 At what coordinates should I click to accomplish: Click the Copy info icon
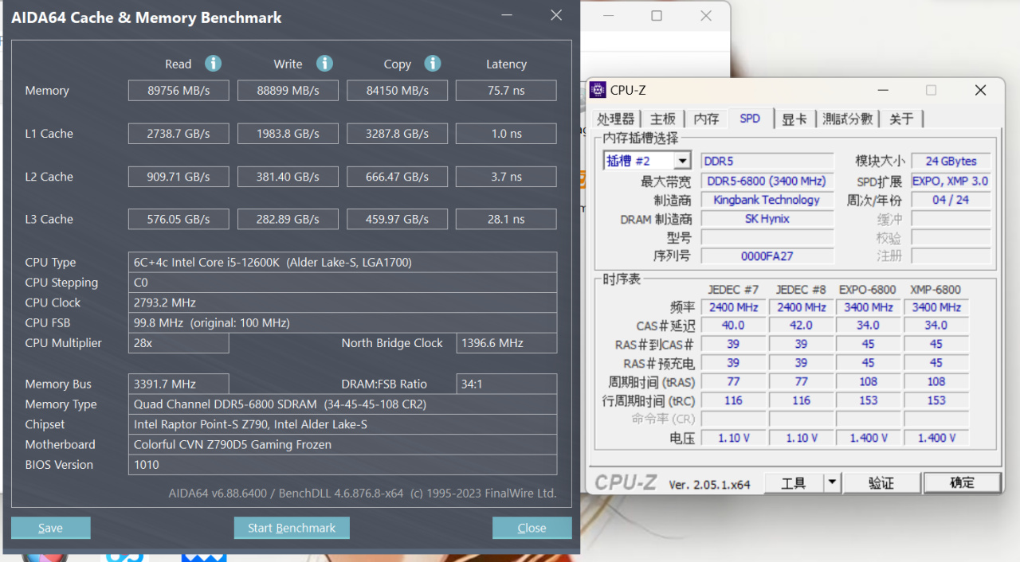[x=433, y=64]
